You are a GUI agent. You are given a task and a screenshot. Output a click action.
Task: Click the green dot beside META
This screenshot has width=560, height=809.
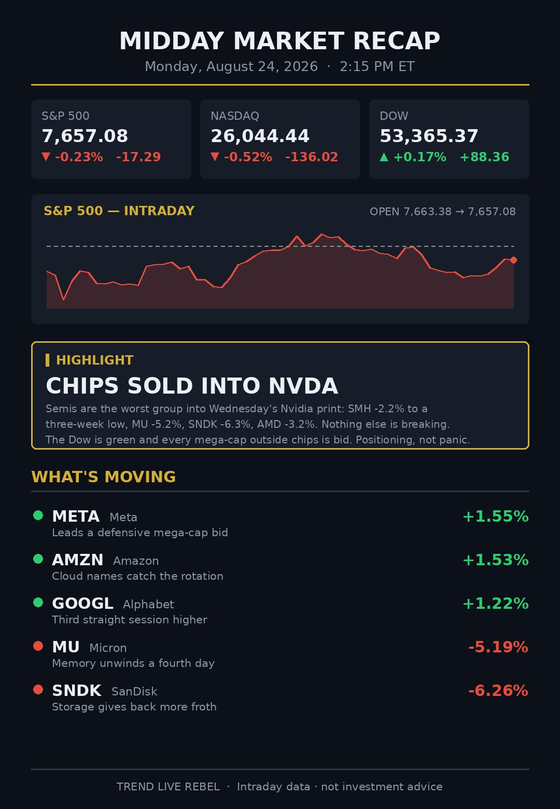coord(38,515)
